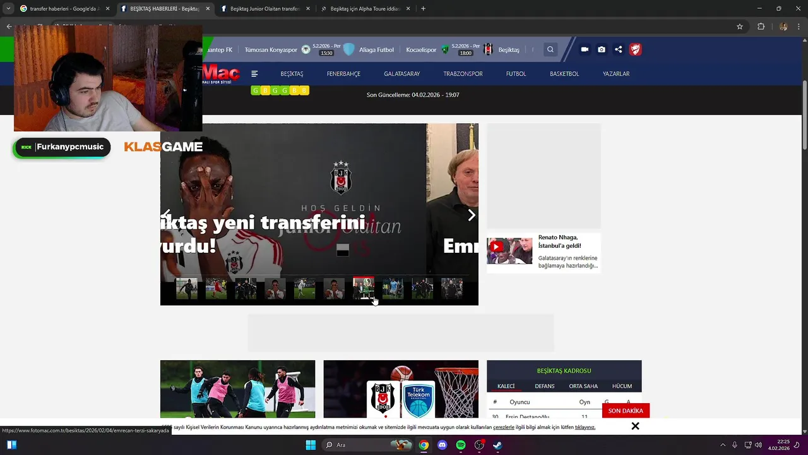Close the cookie notice with the black X

point(635,426)
